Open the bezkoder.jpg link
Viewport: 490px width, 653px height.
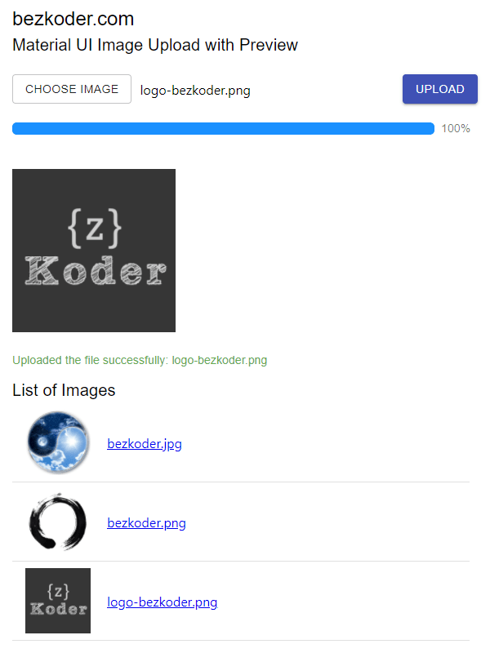click(144, 443)
